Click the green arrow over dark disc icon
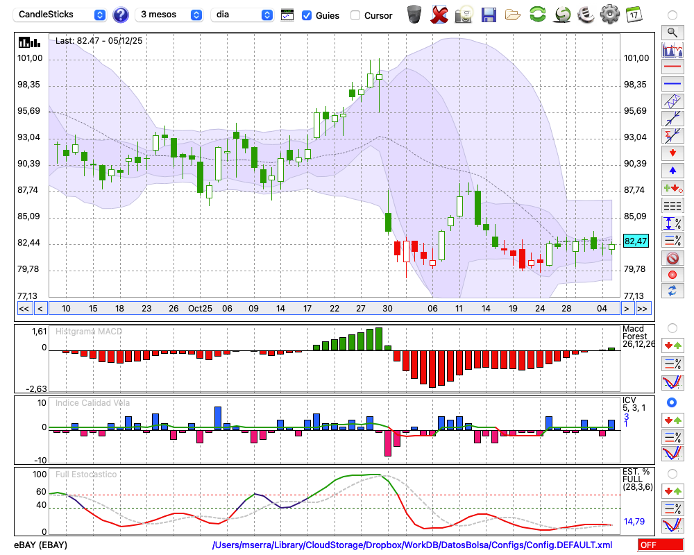The height and width of the screenshot is (555, 694). (x=562, y=15)
